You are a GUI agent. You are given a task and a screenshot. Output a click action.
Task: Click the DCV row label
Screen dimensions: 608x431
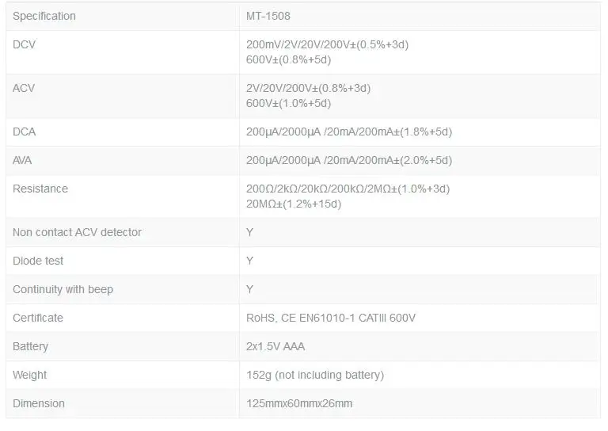pyautogui.click(x=24, y=44)
